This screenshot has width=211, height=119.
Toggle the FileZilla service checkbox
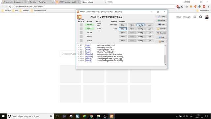pos(81,33)
